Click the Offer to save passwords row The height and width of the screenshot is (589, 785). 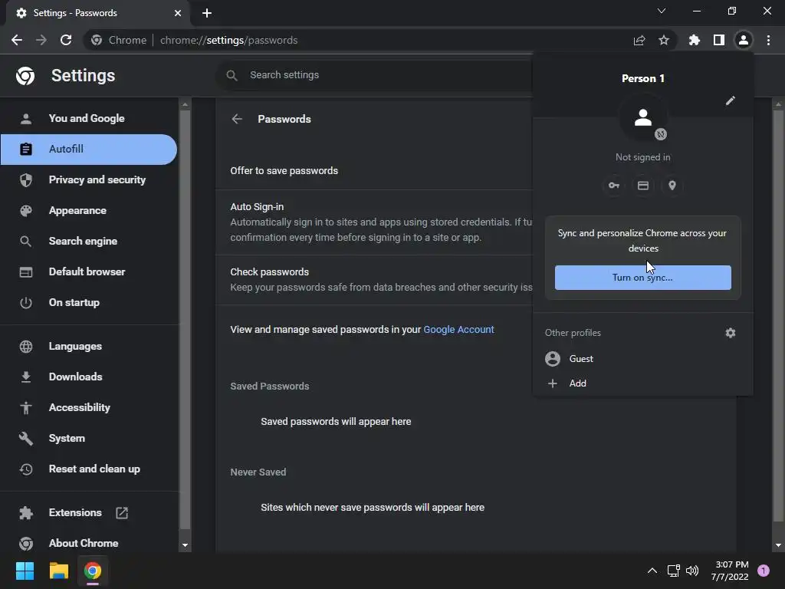click(374, 171)
